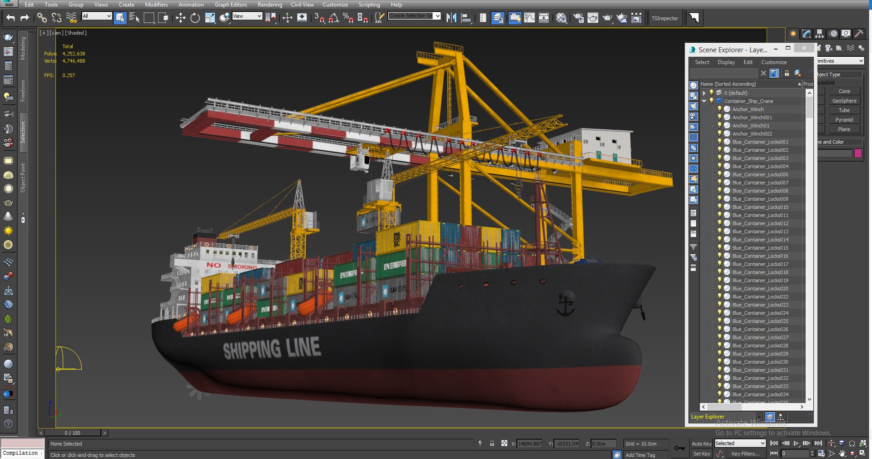872x459 pixels.
Task: Open the Curve Editor
Action: click(x=530, y=18)
